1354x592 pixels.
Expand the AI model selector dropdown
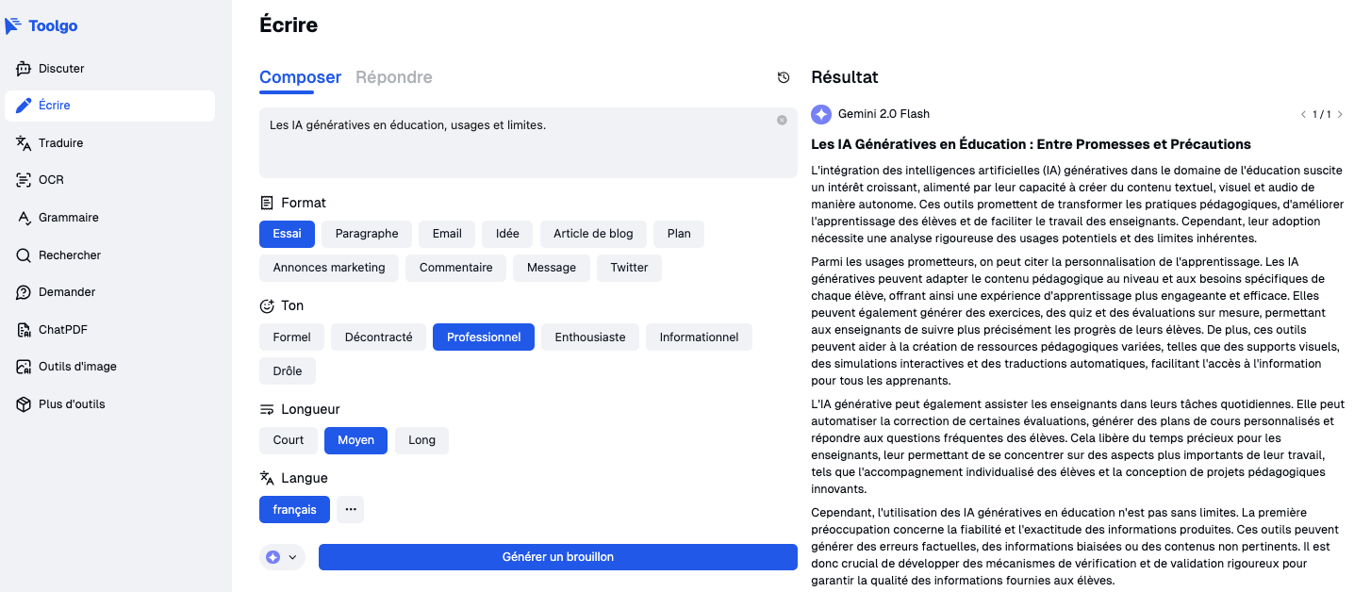click(x=282, y=557)
